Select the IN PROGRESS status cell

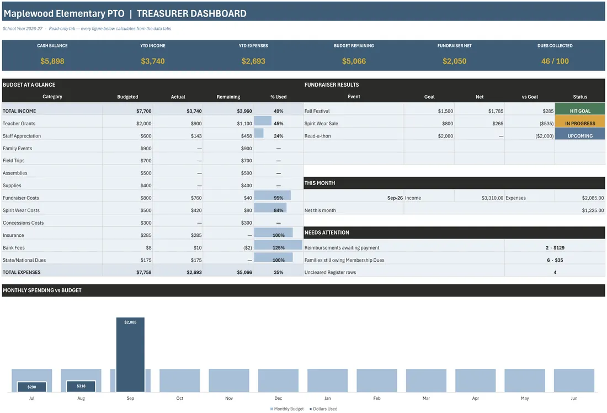pyautogui.click(x=580, y=121)
